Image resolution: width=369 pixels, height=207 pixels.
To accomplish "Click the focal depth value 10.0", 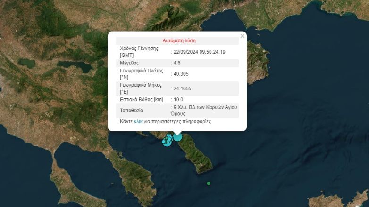I will click(178, 99).
